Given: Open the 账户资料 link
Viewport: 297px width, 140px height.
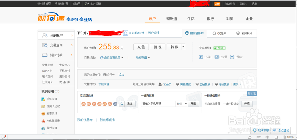Looking at the screenshot, I should 154,33.
